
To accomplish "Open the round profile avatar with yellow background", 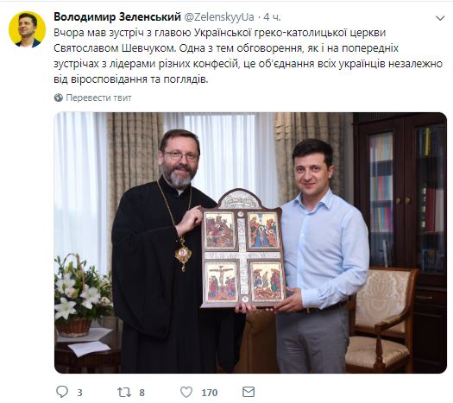I will coord(27,29).
